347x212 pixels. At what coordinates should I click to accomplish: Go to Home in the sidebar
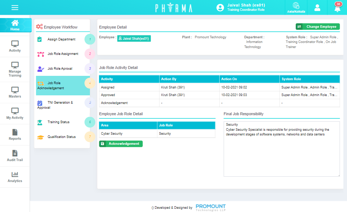(15, 25)
